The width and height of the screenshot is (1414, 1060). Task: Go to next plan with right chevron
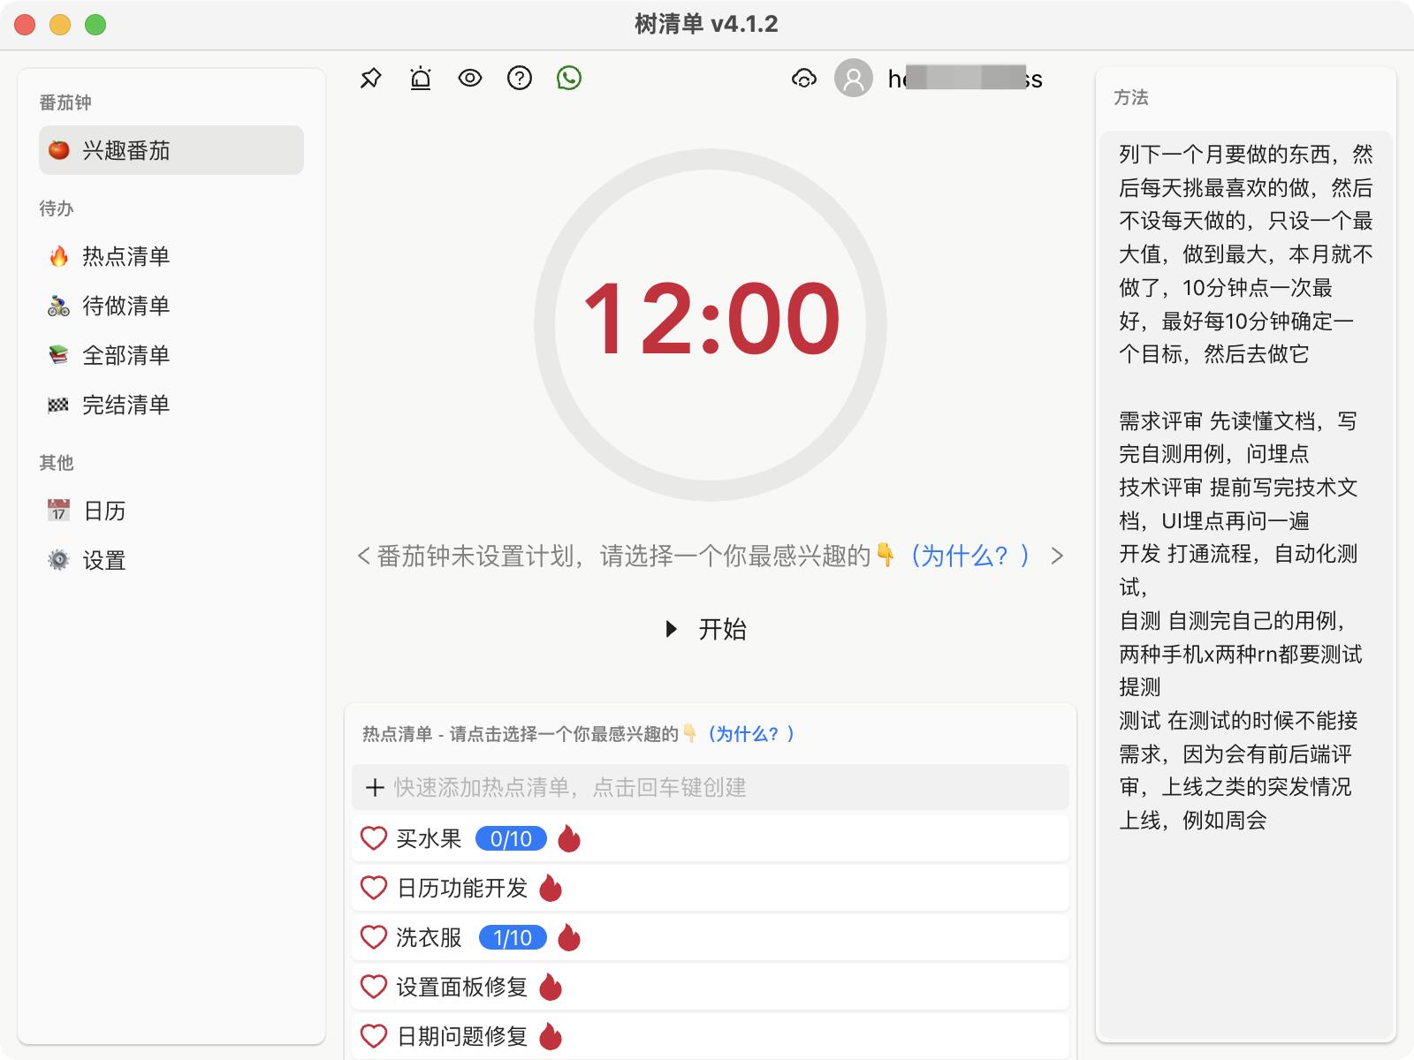pos(1057,556)
